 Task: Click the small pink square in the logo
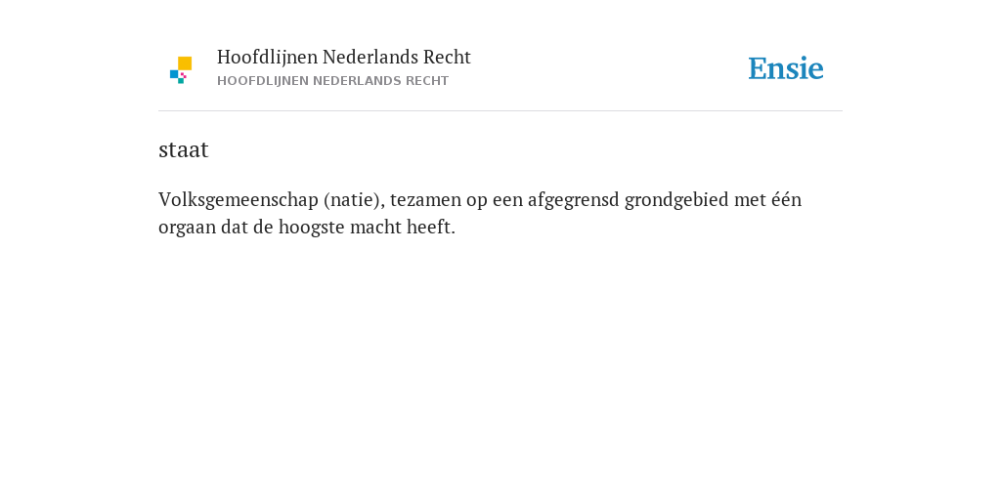(x=183, y=75)
